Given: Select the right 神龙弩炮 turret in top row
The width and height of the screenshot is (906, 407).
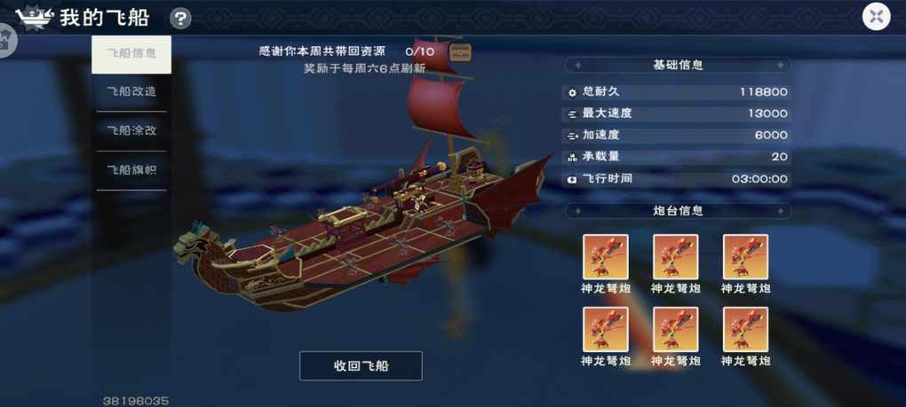Looking at the screenshot, I should [x=745, y=256].
